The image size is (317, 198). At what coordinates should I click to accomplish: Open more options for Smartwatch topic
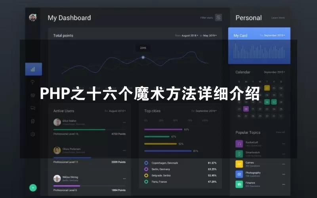tap(284, 154)
